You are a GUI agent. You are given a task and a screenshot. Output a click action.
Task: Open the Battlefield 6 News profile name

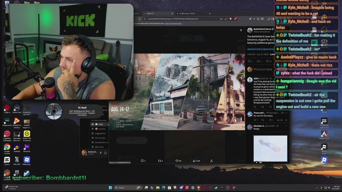tap(262, 29)
